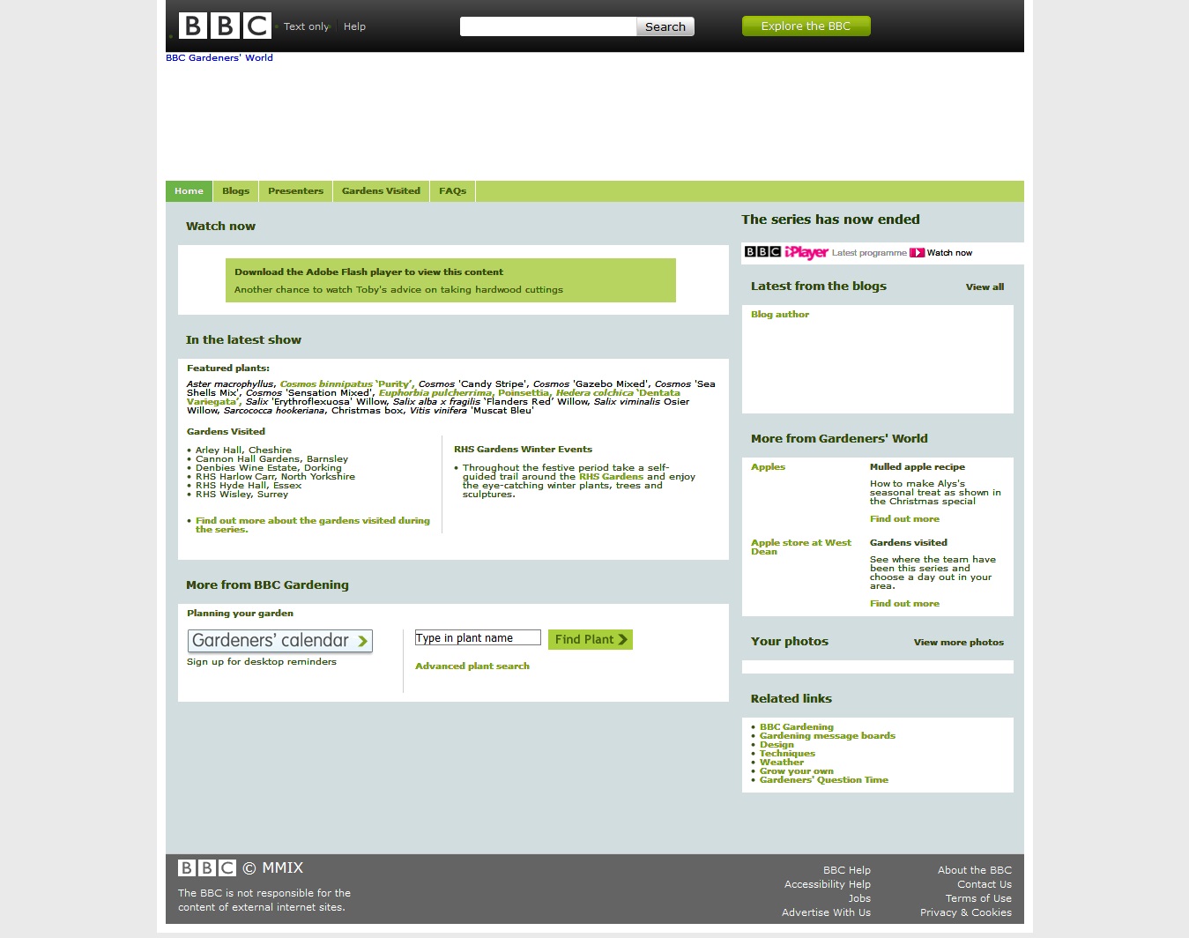Click Find out more about gardens visited
The width and height of the screenshot is (1189, 938).
pyautogui.click(x=312, y=525)
